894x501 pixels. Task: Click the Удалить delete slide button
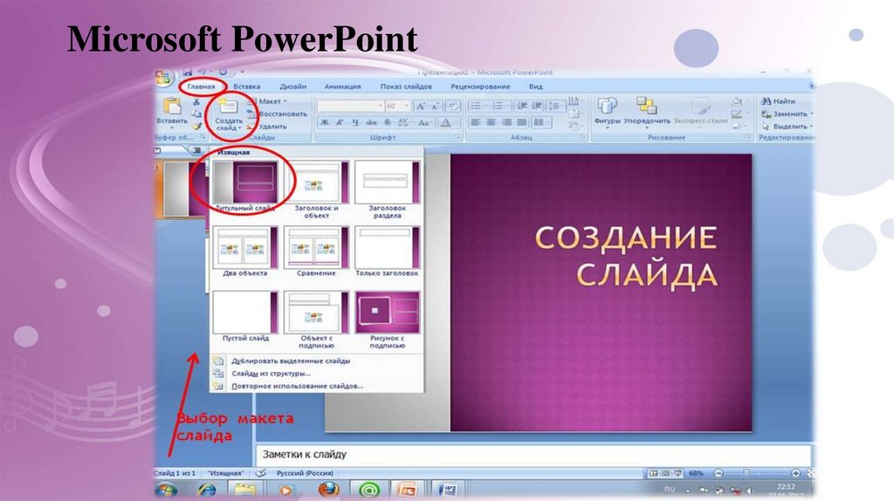(267, 127)
